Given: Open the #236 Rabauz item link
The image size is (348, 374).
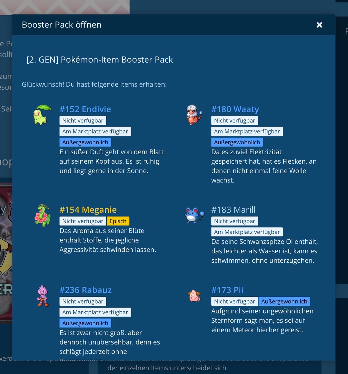Looking at the screenshot, I should (85, 290).
